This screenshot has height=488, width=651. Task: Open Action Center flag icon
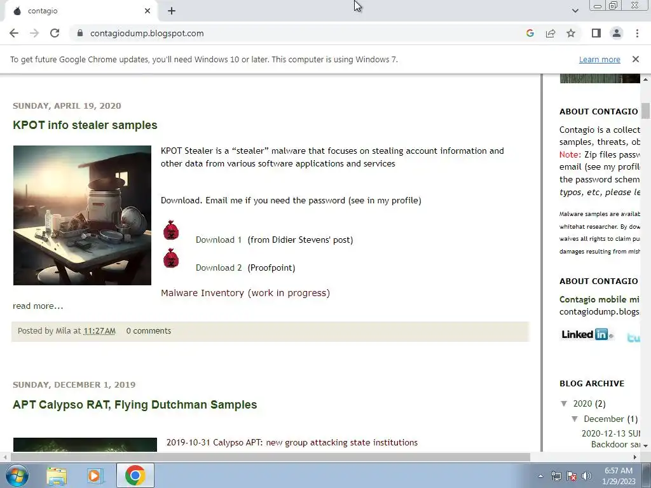coord(572,476)
